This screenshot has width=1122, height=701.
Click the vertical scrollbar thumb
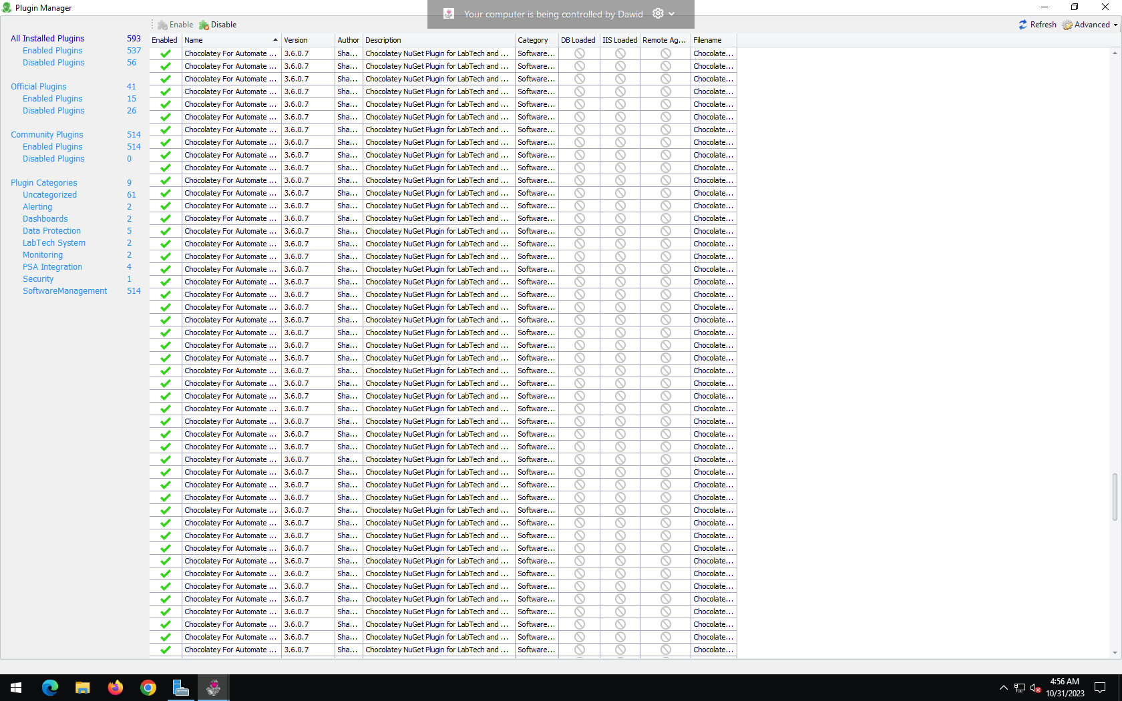[x=1115, y=496]
